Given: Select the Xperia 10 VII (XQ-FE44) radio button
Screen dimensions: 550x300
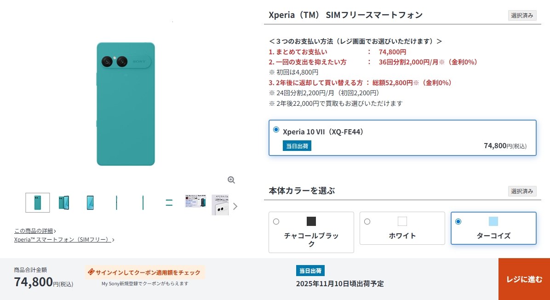Looking at the screenshot, I should coord(276,130).
